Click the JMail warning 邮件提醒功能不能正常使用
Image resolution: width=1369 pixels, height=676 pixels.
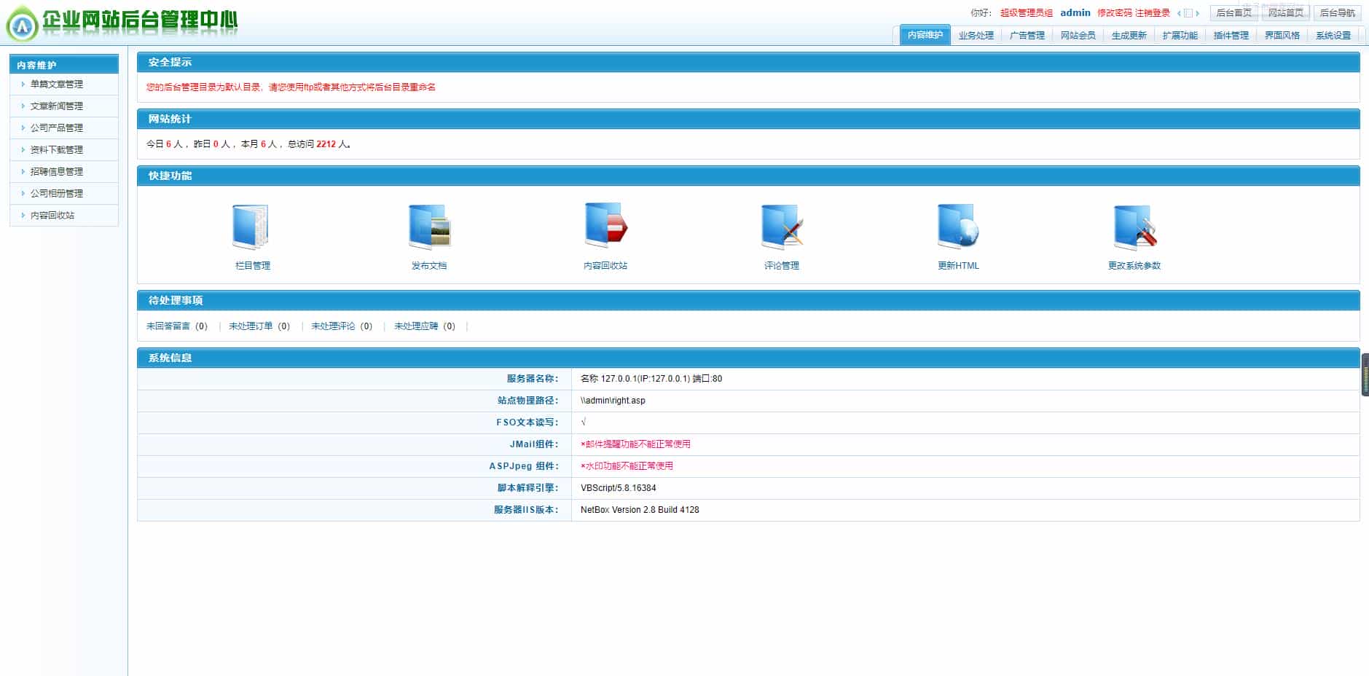pyautogui.click(x=635, y=444)
